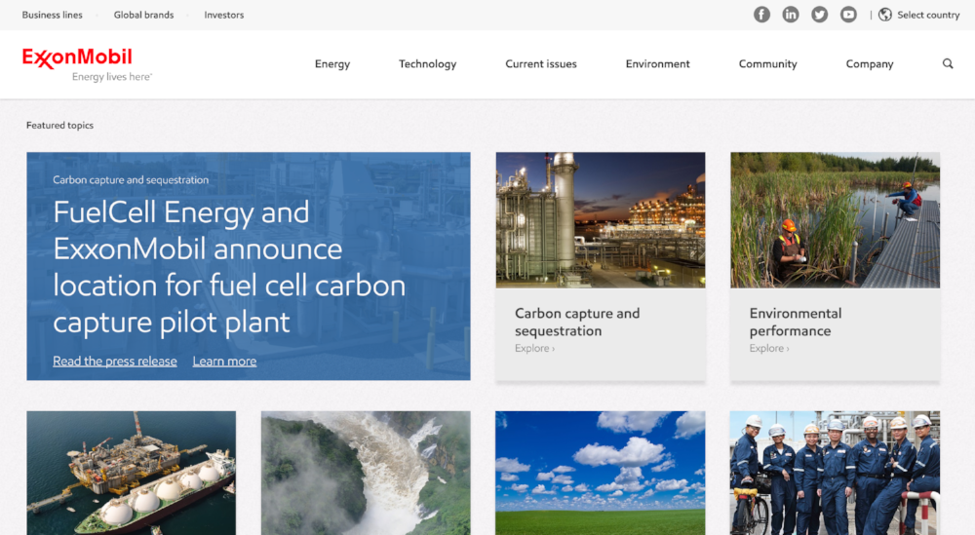Open the Technology navigation menu
Image resolution: width=975 pixels, height=535 pixels.
[x=427, y=64]
